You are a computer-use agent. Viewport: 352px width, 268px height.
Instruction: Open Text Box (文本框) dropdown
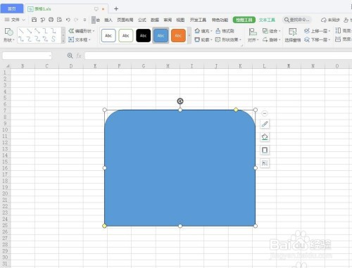point(80,39)
